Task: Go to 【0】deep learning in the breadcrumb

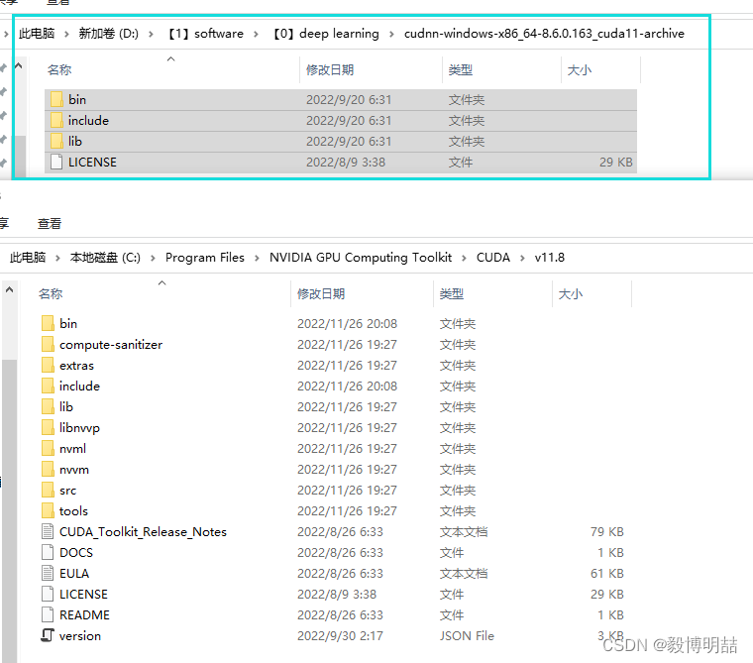Action: click(x=326, y=34)
